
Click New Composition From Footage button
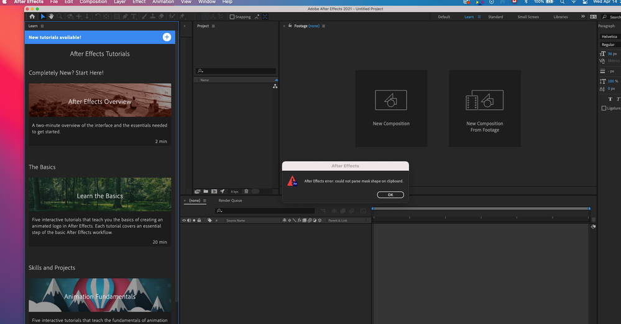[x=484, y=109]
